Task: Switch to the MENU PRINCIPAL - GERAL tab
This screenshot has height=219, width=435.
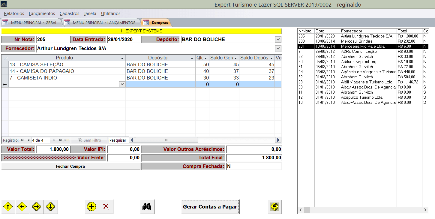Action: (x=31, y=22)
